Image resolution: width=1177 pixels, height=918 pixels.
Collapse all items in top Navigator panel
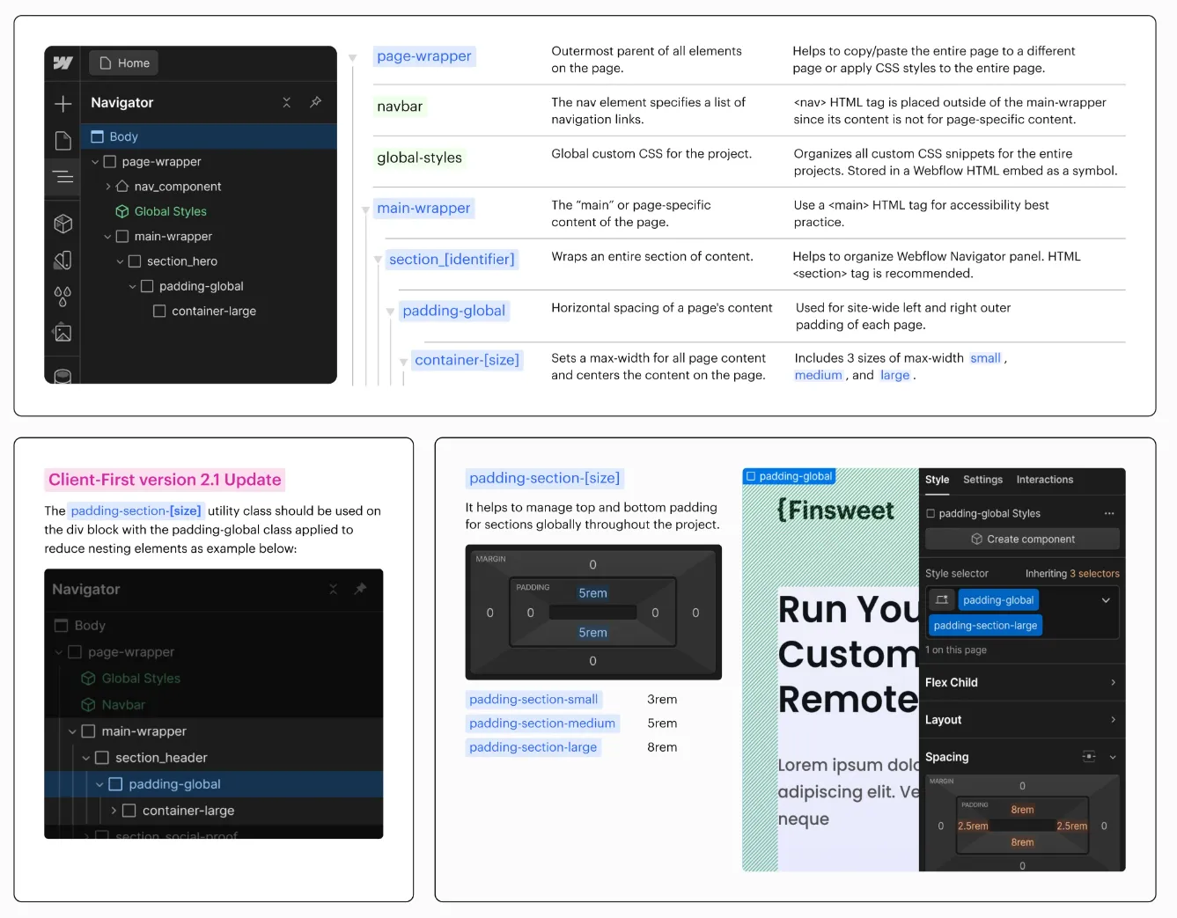point(286,102)
